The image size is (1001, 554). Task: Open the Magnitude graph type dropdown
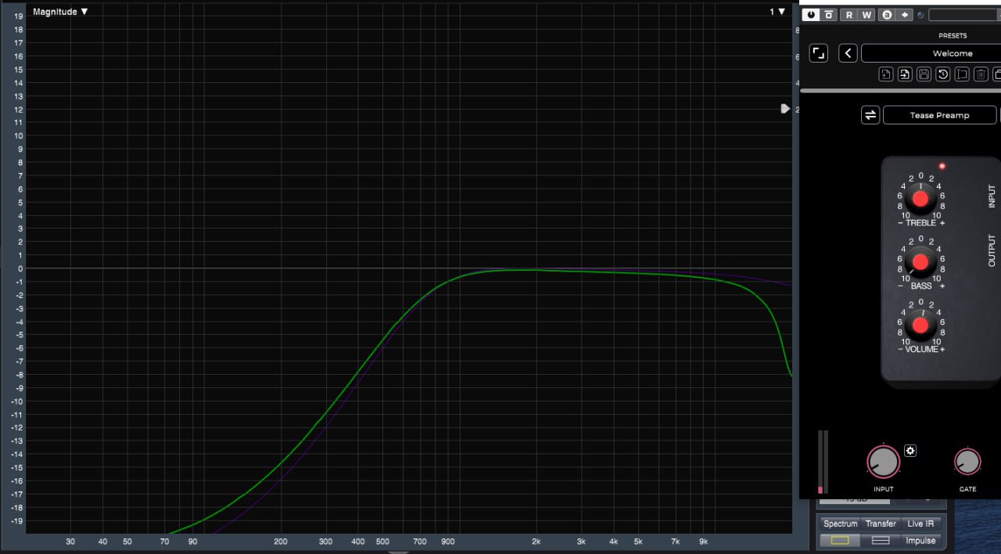point(60,12)
